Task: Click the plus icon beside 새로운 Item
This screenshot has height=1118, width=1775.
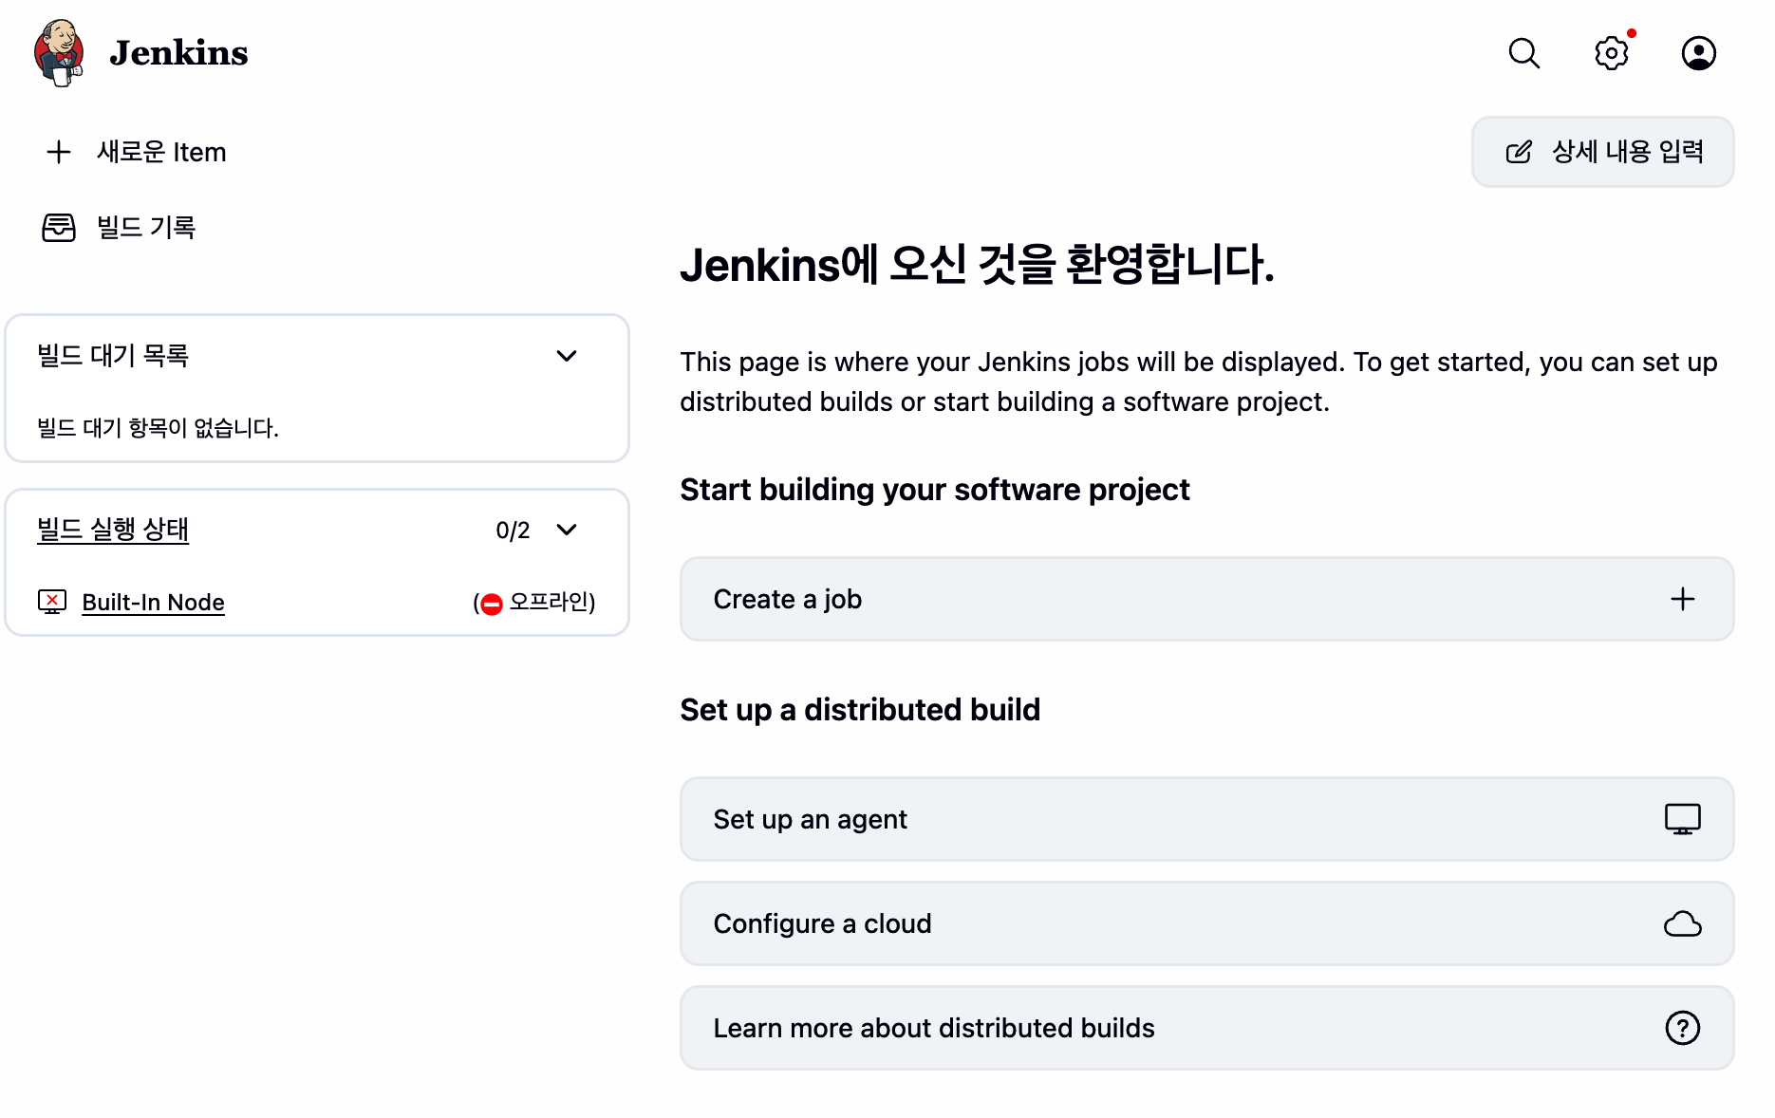Action: coord(59,152)
